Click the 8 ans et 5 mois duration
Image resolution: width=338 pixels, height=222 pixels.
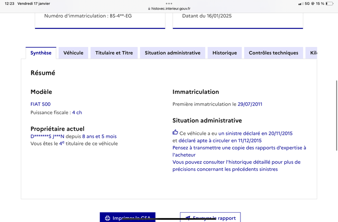99,136
